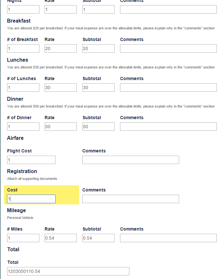Click the Registration Cost input field
Image resolution: width=222 pixels, height=279 pixels.
(x=31, y=199)
